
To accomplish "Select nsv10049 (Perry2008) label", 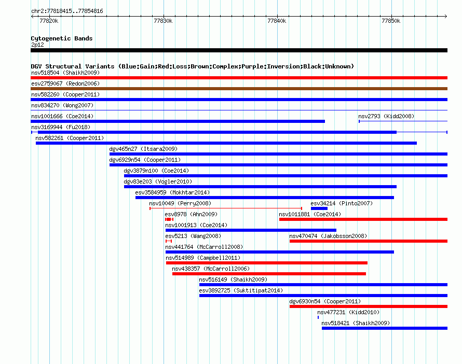I will [x=180, y=203].
